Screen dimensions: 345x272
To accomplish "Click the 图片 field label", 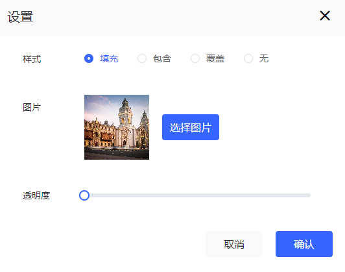I will [x=32, y=108].
